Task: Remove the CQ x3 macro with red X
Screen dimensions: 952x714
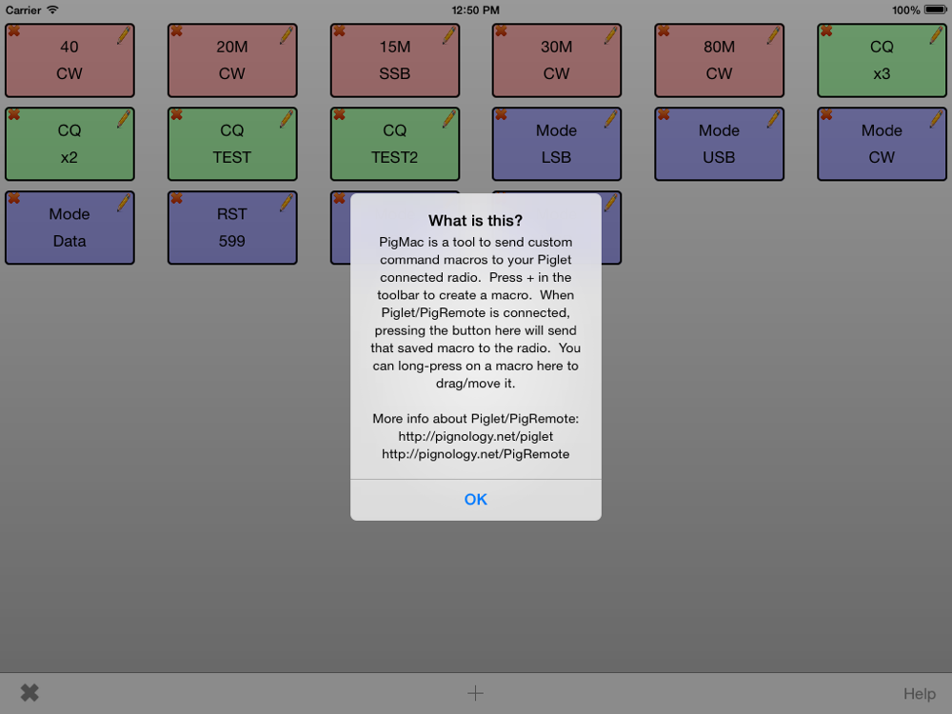Action: (826, 31)
